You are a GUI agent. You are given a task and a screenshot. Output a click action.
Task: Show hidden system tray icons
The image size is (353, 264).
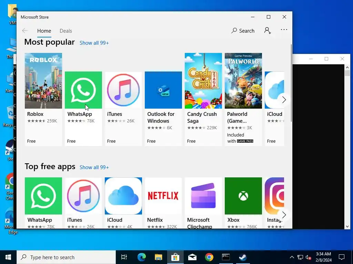[292, 257]
